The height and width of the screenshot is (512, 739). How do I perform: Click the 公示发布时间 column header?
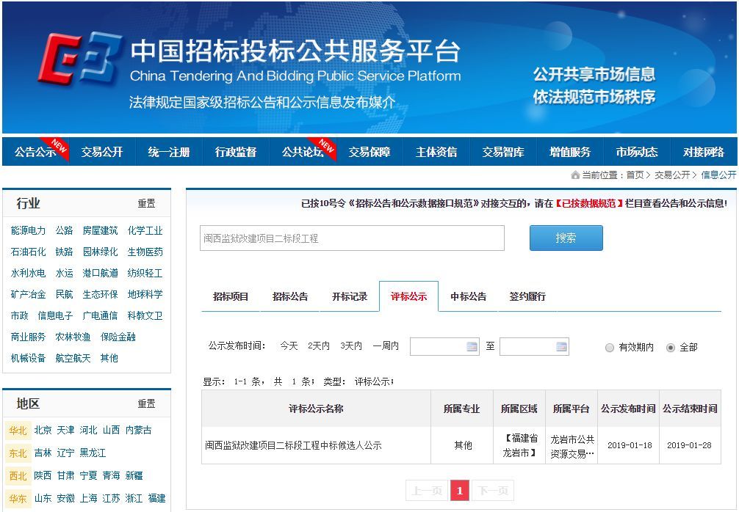[x=628, y=409]
